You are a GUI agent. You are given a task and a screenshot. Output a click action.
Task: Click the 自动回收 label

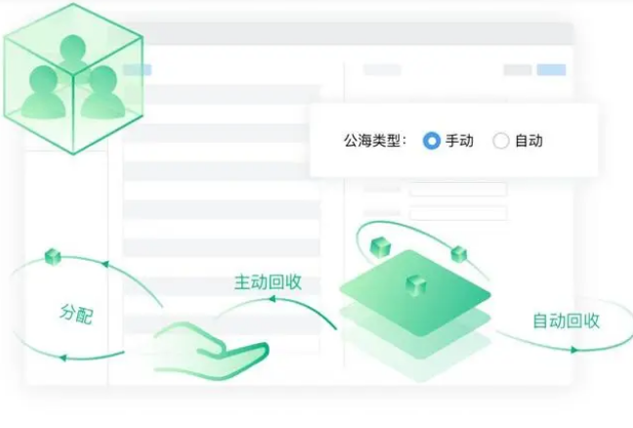(x=567, y=321)
